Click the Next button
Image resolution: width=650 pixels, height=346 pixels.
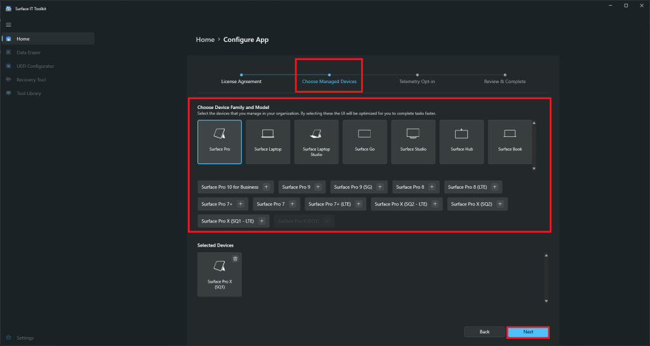tap(527, 332)
